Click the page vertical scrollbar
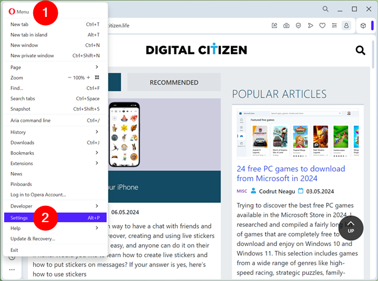Image resolution: width=378 pixels, height=281 pixels. pyautogui.click(x=373, y=54)
